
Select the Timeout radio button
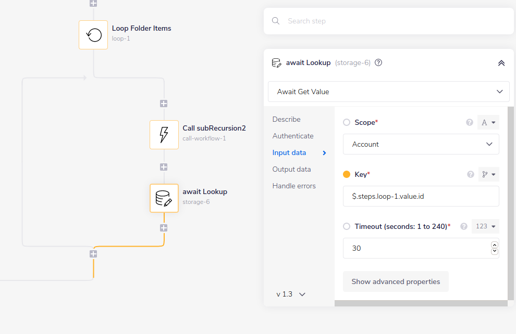(x=347, y=226)
